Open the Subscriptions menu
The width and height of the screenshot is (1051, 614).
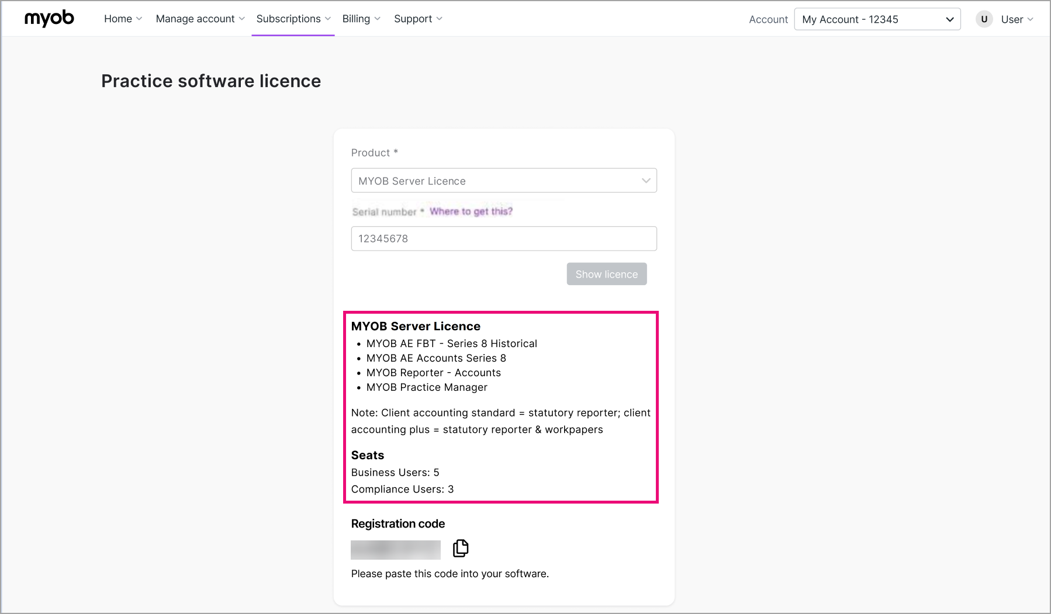pyautogui.click(x=293, y=19)
